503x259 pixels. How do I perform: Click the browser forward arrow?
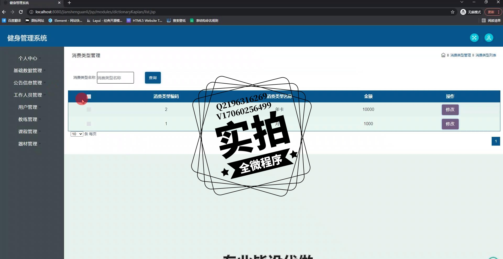coord(12,12)
